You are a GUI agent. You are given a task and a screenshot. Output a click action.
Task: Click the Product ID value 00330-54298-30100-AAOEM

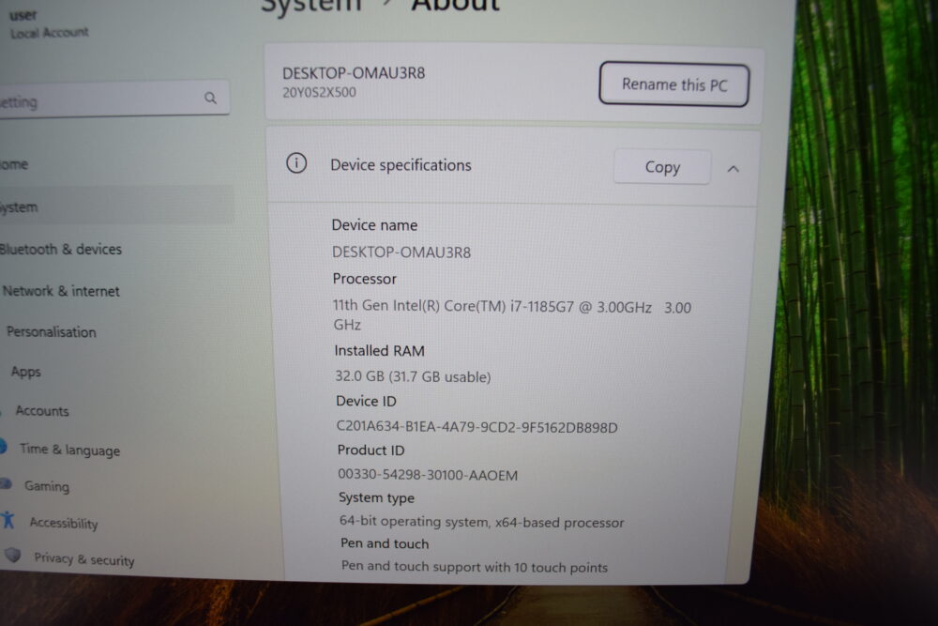pos(428,475)
